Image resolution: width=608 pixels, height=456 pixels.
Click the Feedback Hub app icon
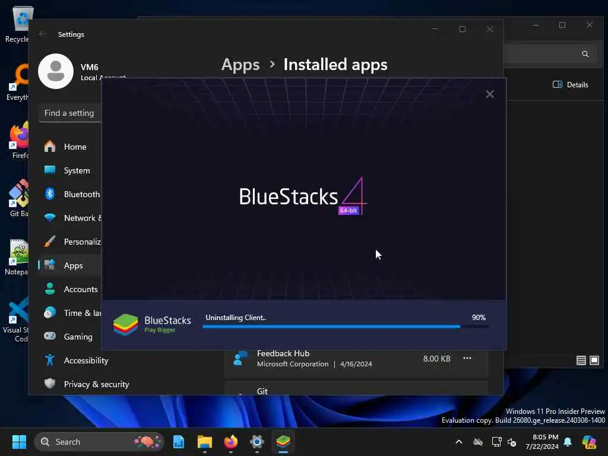[240, 359]
